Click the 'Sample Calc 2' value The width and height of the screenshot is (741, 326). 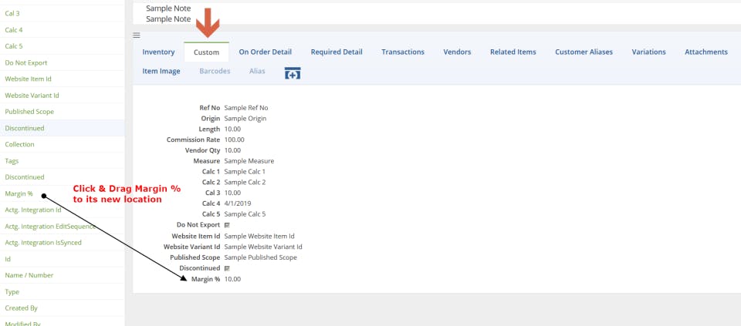coord(245,182)
